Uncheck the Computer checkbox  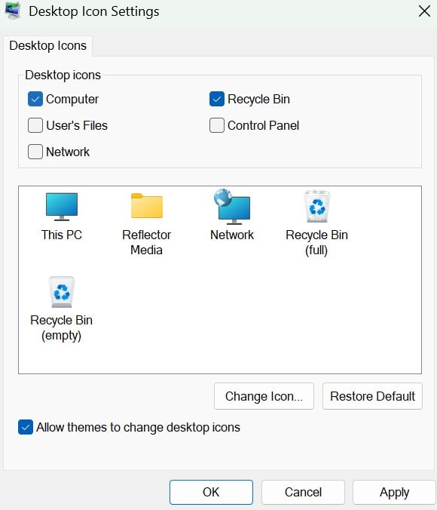(35, 99)
